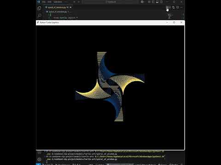The width and height of the screenshot is (221, 165).
Task: Open the Copilot chat icon in title bar
Action: point(142,2)
